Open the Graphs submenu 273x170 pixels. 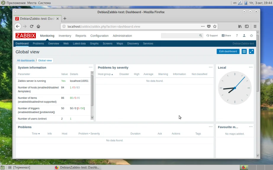[94, 43]
